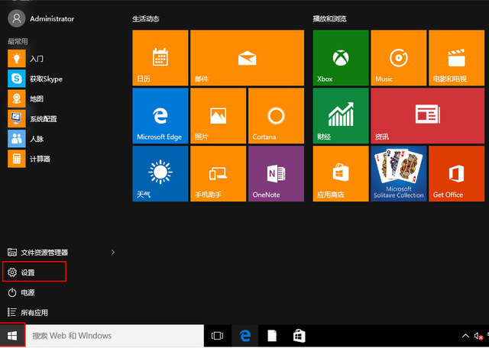
Task: Open Task View on the taskbar
Action: (x=217, y=336)
